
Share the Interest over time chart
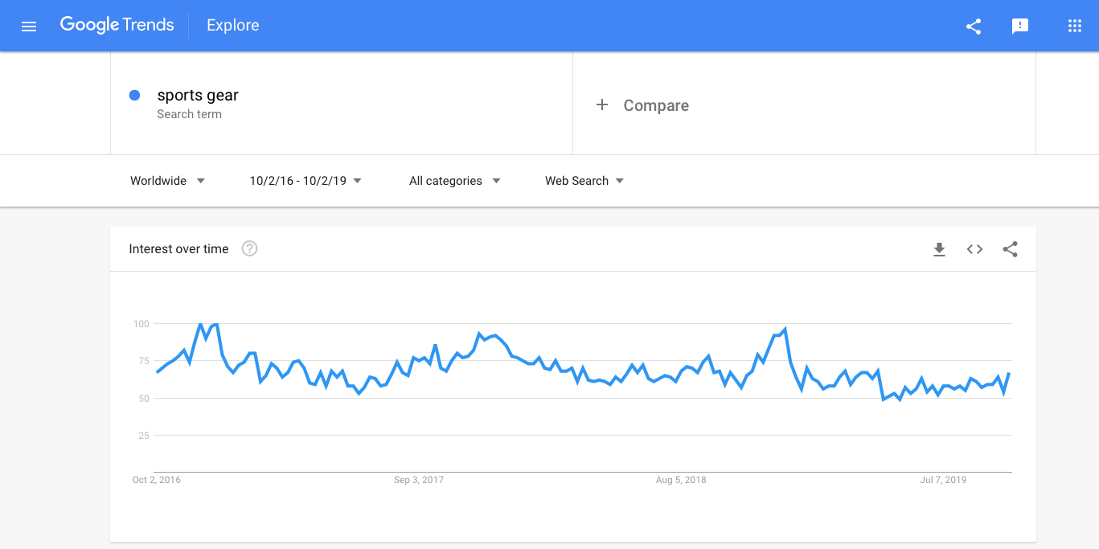pyautogui.click(x=1011, y=249)
